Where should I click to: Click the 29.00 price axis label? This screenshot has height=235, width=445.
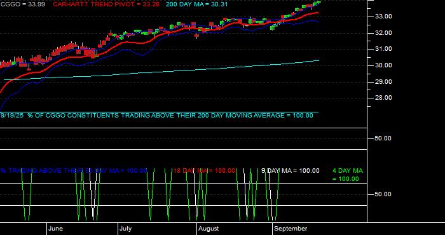383,82
